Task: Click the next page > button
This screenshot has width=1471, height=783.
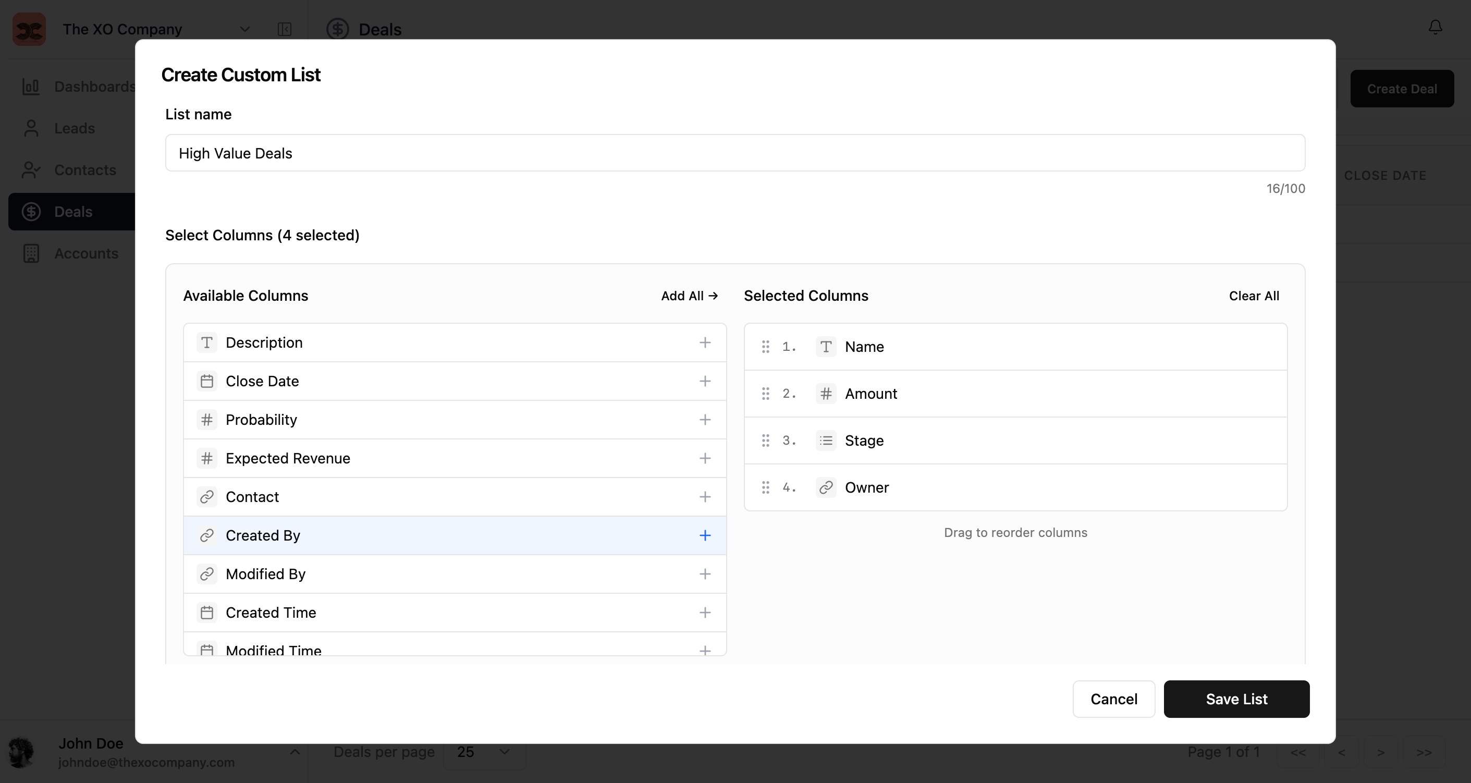Action: point(1380,753)
